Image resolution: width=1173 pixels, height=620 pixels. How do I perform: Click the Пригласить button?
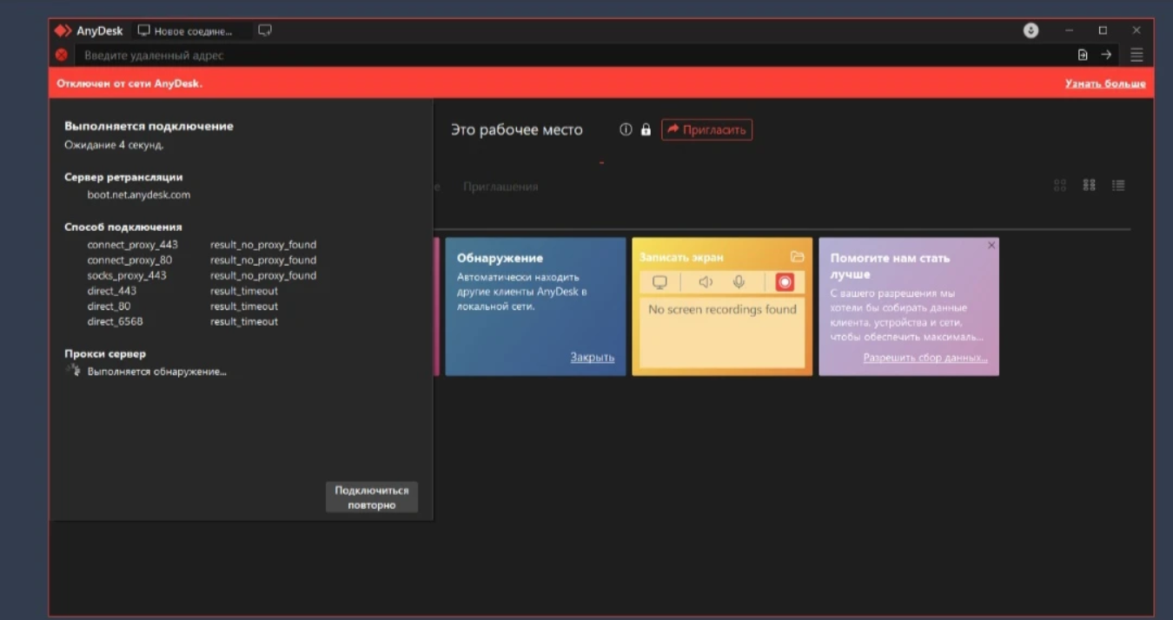click(706, 129)
